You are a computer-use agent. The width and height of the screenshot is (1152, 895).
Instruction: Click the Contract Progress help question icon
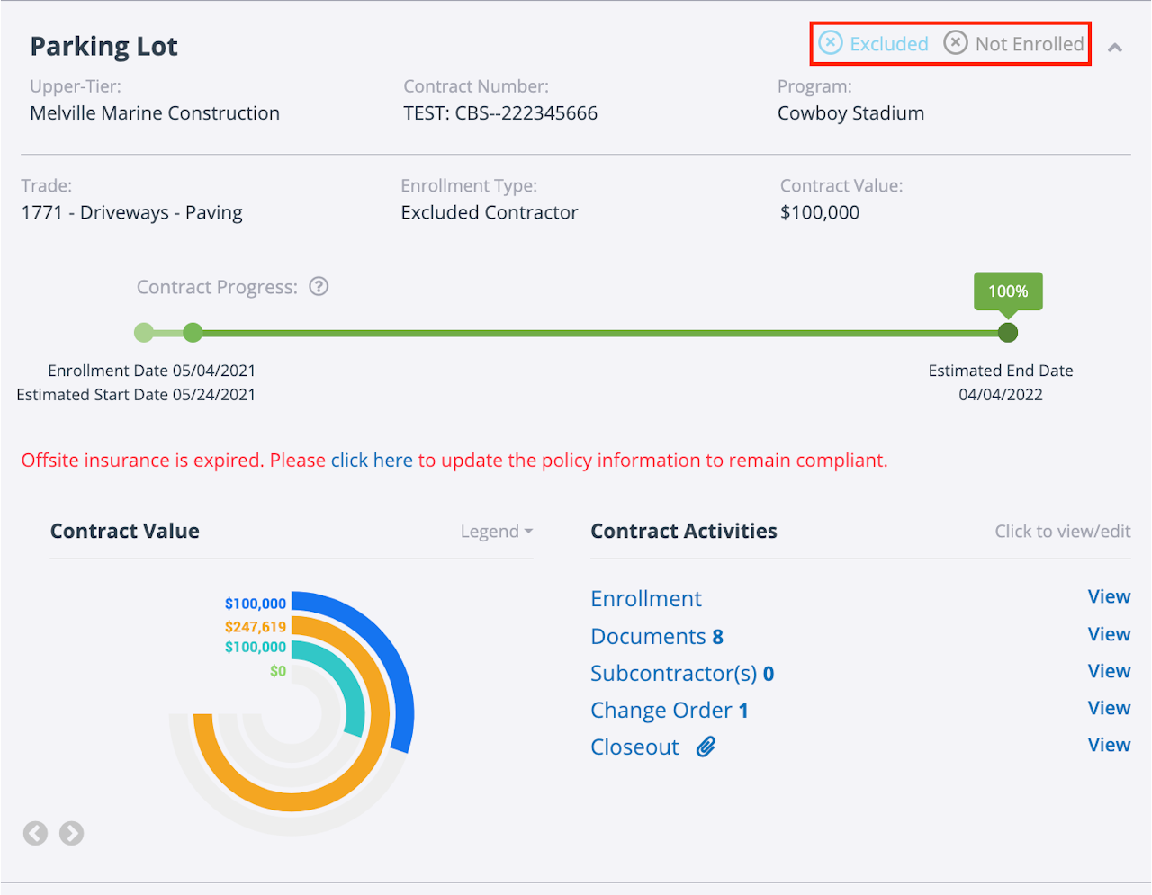[319, 287]
